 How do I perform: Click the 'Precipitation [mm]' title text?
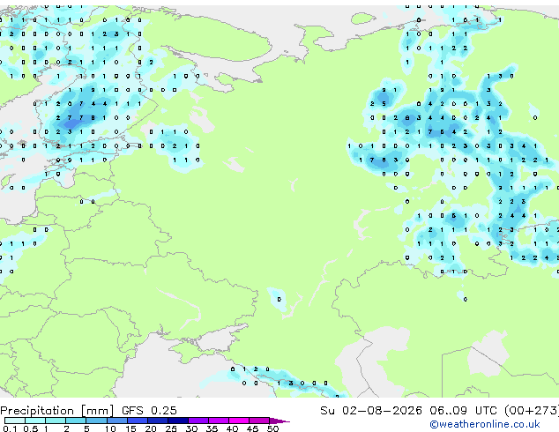tap(57, 411)
